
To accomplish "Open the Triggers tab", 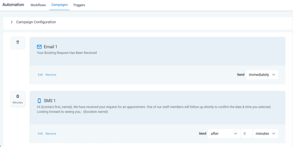I will 79,5.
